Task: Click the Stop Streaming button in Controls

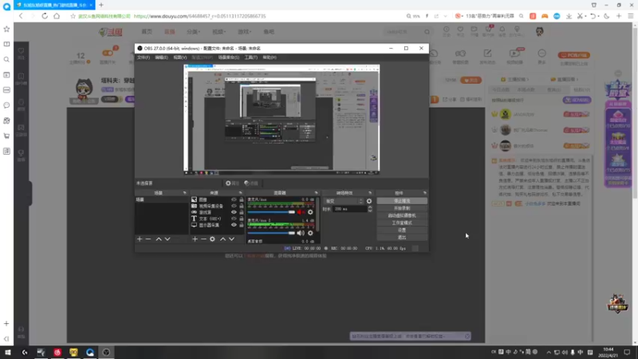Action: pyautogui.click(x=402, y=201)
